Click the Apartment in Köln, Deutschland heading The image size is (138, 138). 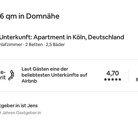(62, 37)
